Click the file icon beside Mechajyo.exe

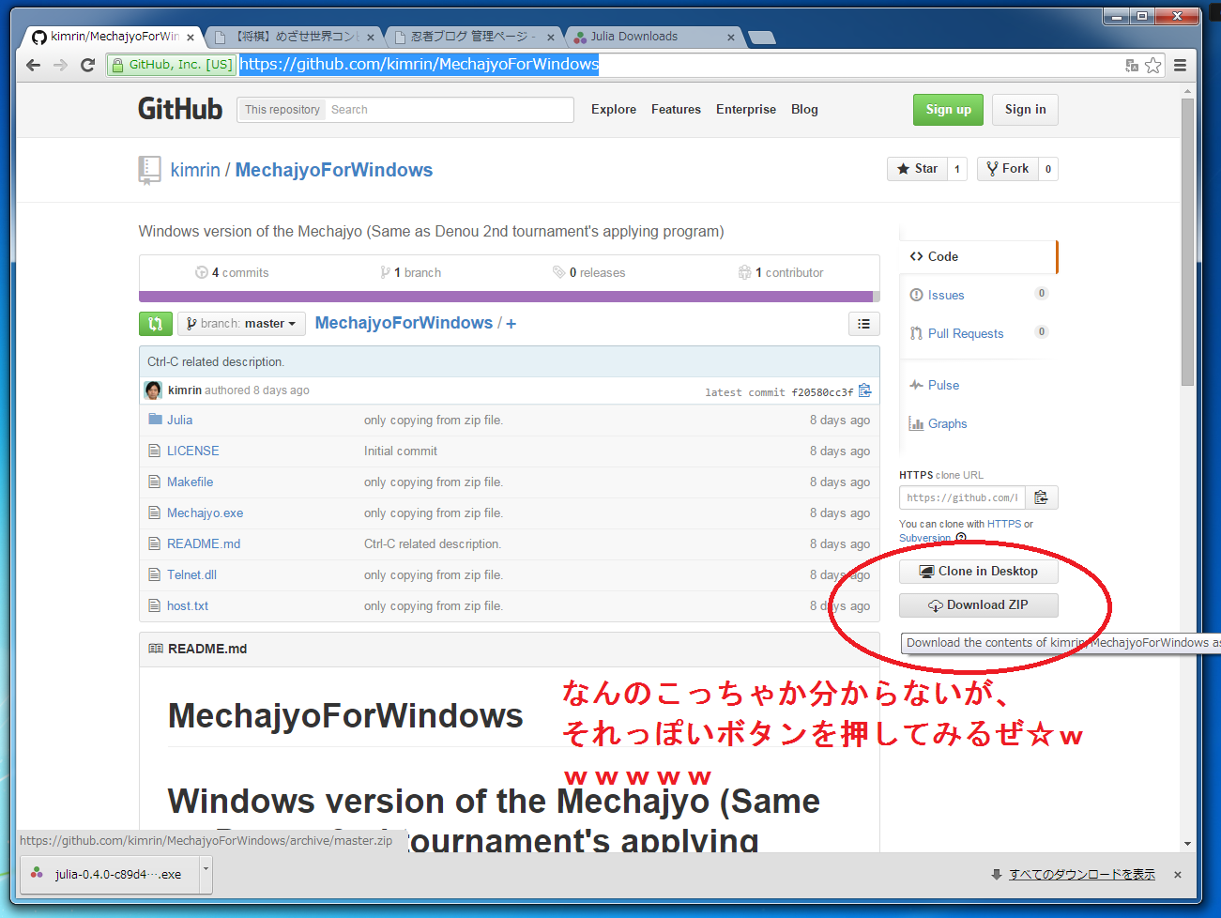155,513
